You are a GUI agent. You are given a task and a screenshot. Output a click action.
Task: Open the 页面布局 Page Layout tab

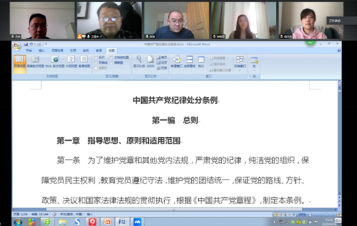coord(58,50)
